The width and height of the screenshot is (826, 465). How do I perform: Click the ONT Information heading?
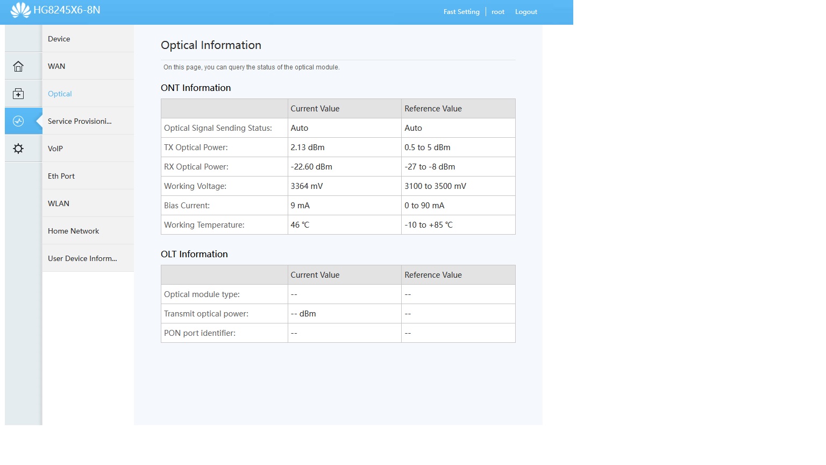(196, 88)
